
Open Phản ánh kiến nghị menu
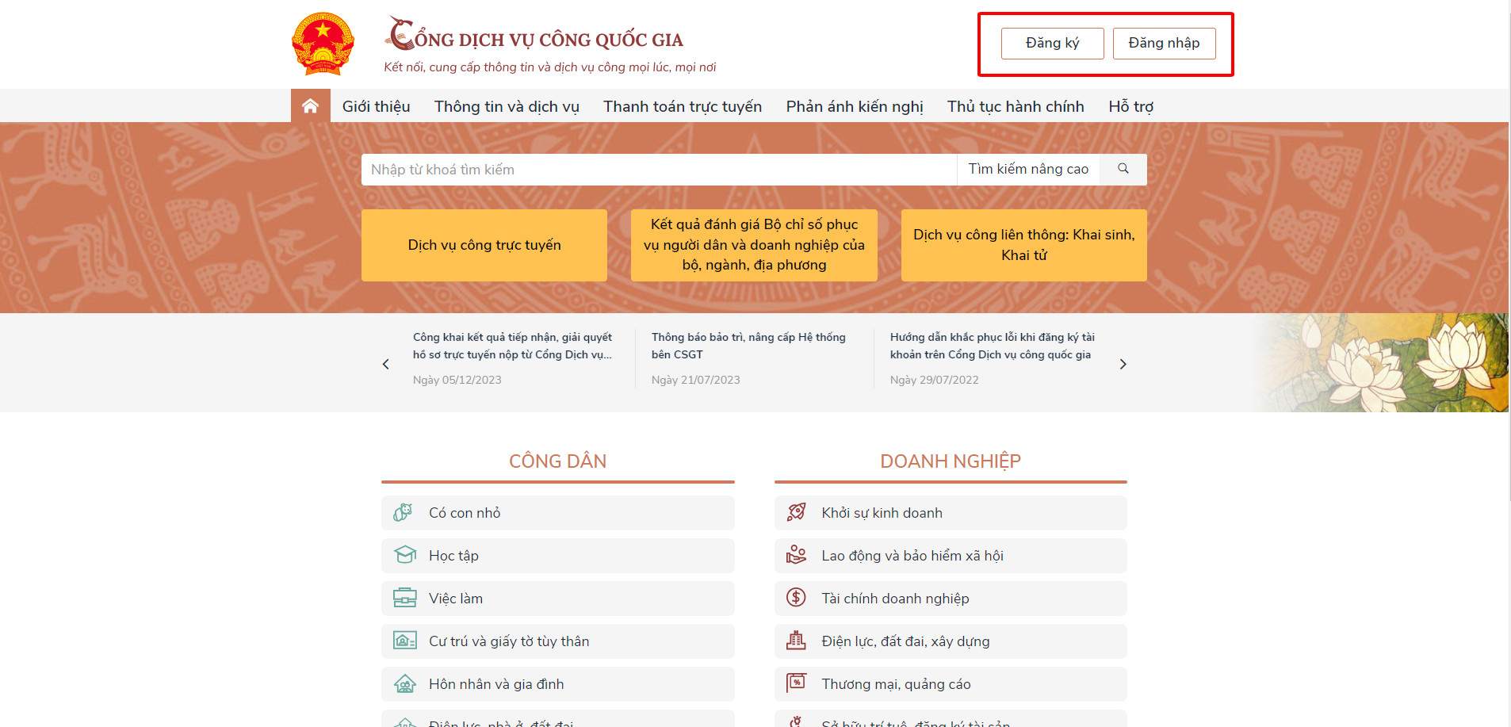(855, 106)
